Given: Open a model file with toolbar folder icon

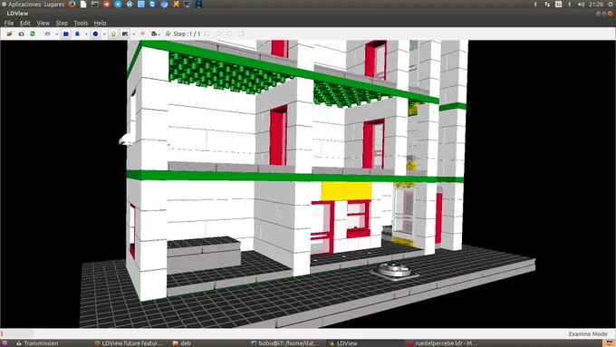Looking at the screenshot, I should (9, 34).
